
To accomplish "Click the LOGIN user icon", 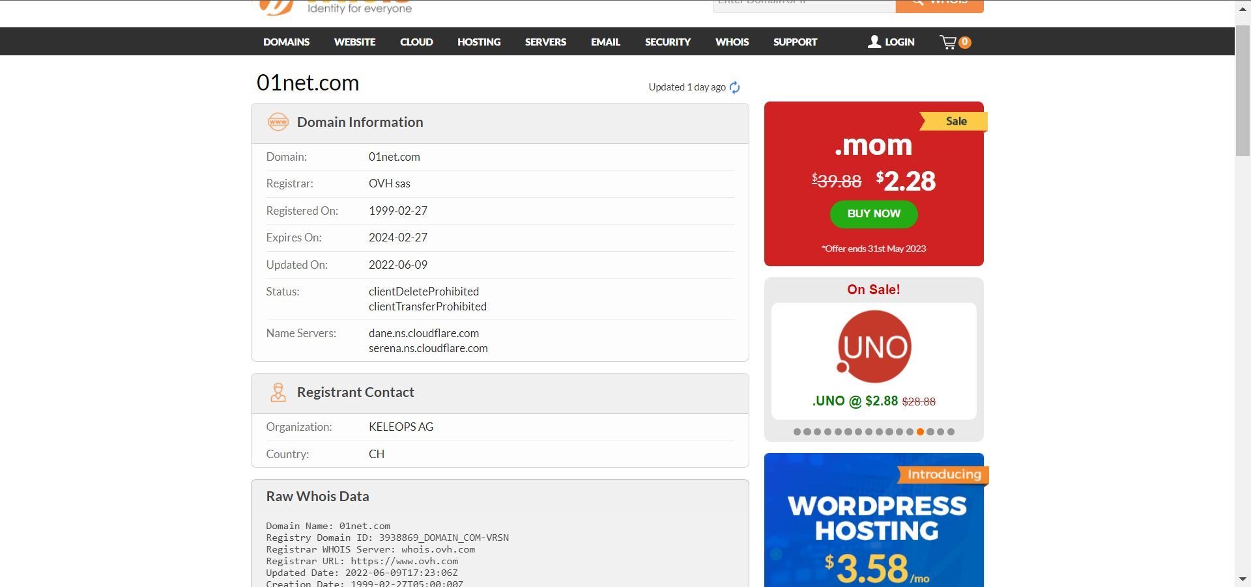I will pyautogui.click(x=874, y=42).
